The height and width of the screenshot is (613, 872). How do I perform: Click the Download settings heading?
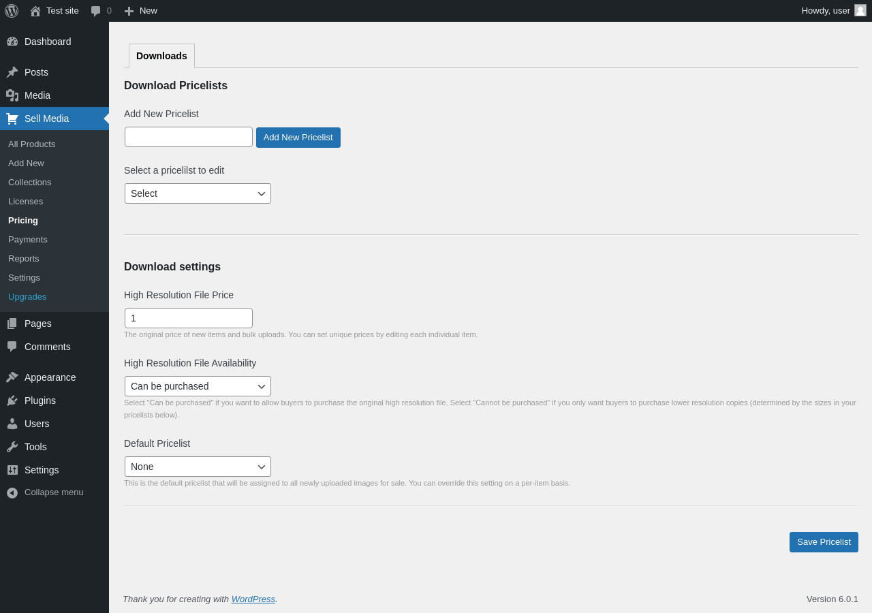[x=172, y=267]
